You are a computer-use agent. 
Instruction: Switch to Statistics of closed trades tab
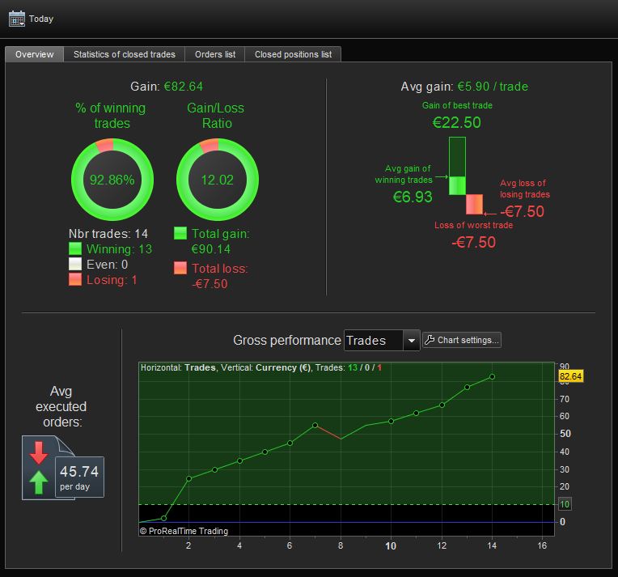[124, 54]
